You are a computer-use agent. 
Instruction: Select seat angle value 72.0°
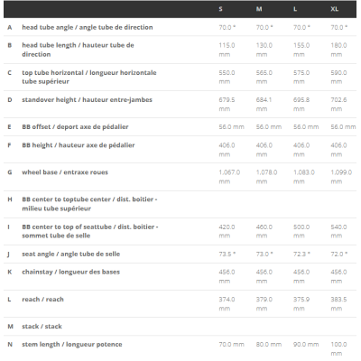point(339,255)
